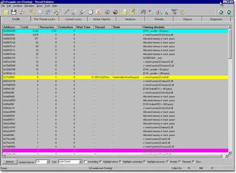This screenshot has height=173, width=236.
Task: Open the Update Interval dropdown
Action: pyautogui.click(x=48, y=162)
